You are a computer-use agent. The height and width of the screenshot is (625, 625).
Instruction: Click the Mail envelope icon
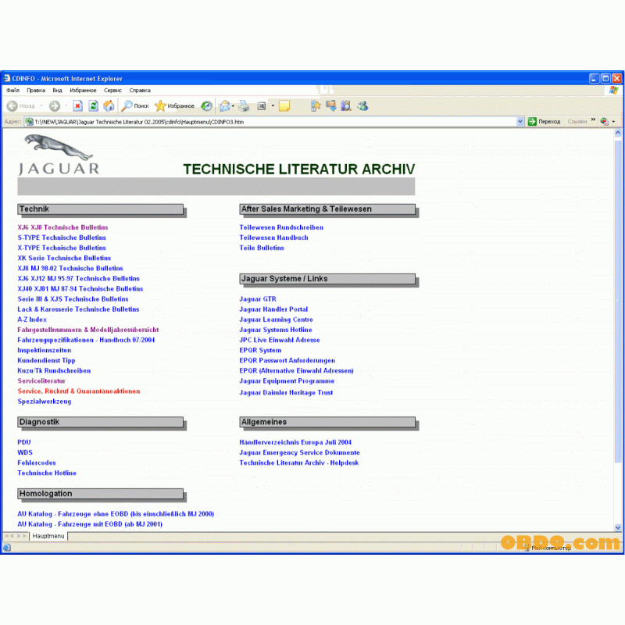point(225,105)
